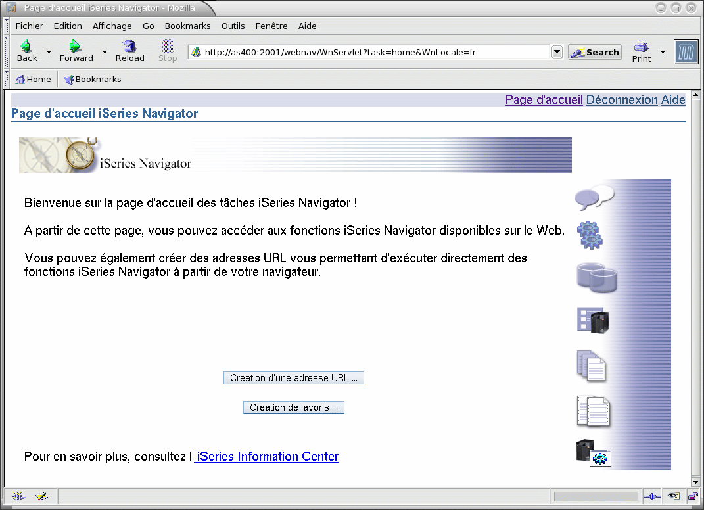The width and height of the screenshot is (704, 510).
Task: Click the server with list icon
Action: pos(593,320)
